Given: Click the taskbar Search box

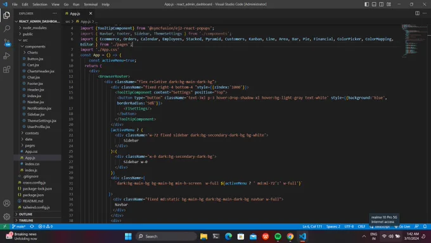Looking at the screenshot, I should point(166,237).
